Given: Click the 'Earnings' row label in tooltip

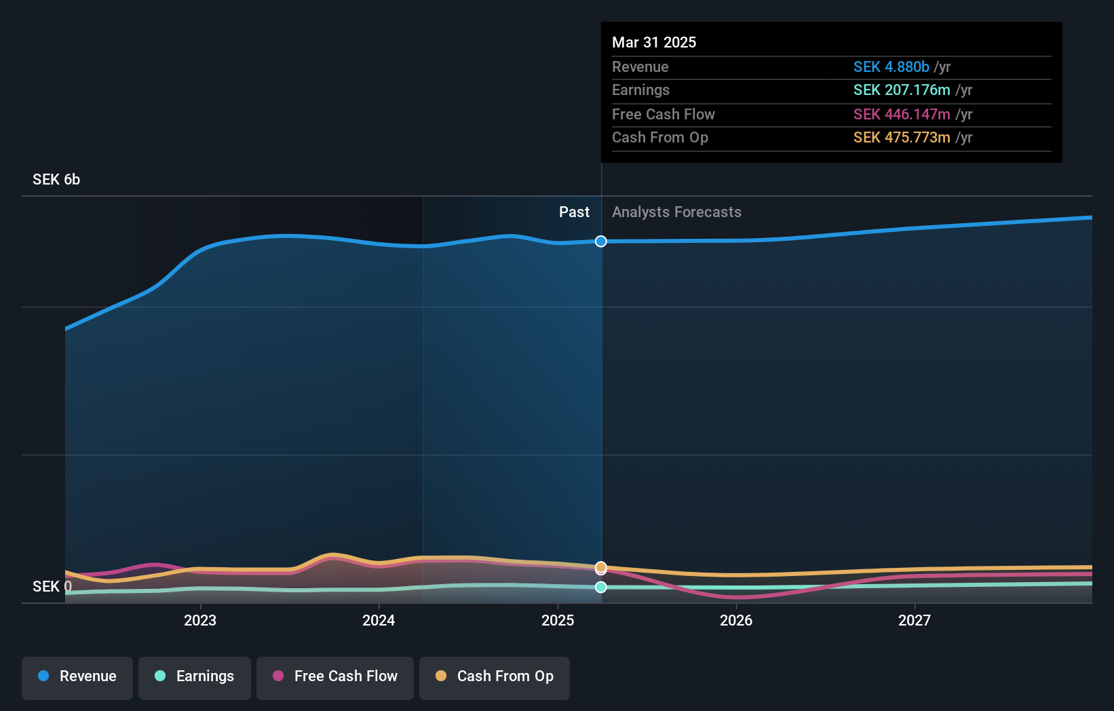Looking at the screenshot, I should [x=640, y=90].
